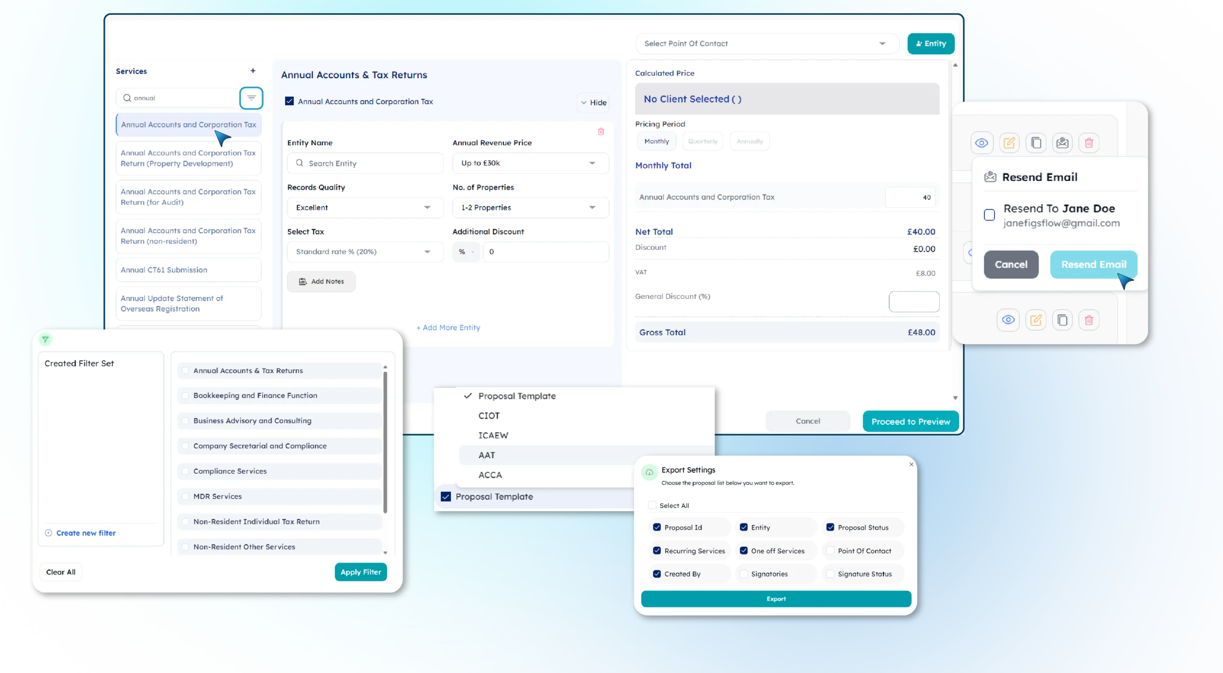The height and width of the screenshot is (673, 1223).
Task: Click the duplicate copy icon in top action row
Action: tap(1036, 143)
